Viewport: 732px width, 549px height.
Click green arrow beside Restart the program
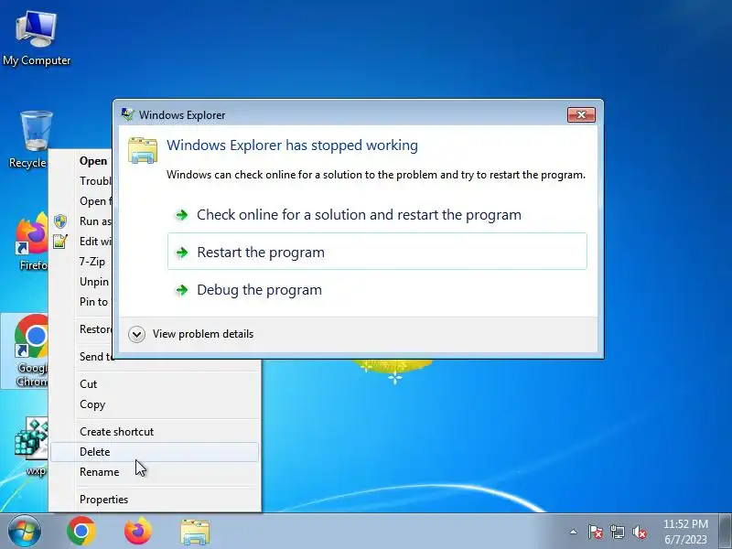click(181, 253)
